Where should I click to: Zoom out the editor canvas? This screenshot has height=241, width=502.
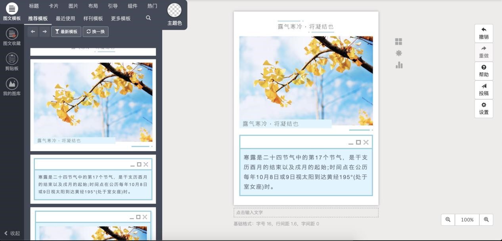[x=448, y=220]
